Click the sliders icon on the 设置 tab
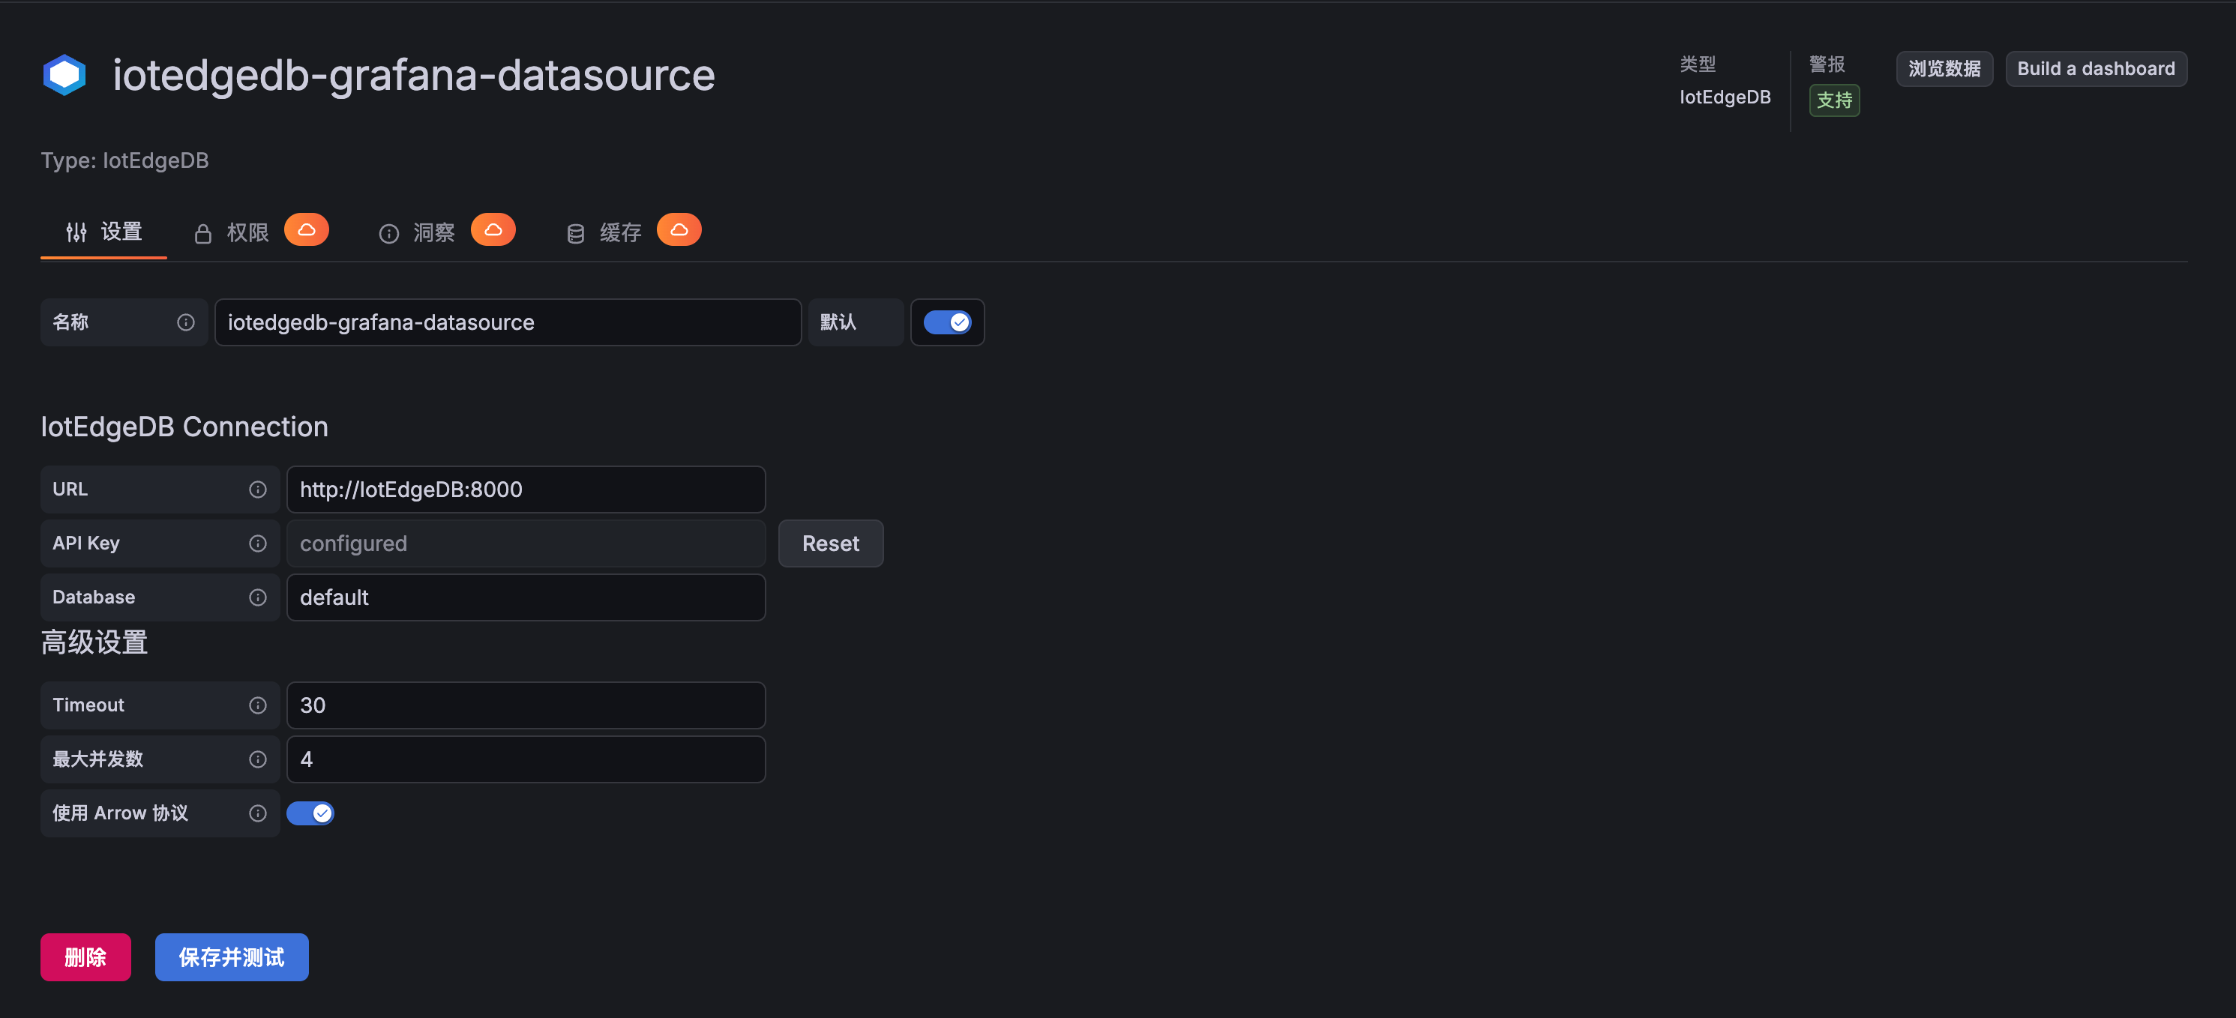 (x=76, y=232)
